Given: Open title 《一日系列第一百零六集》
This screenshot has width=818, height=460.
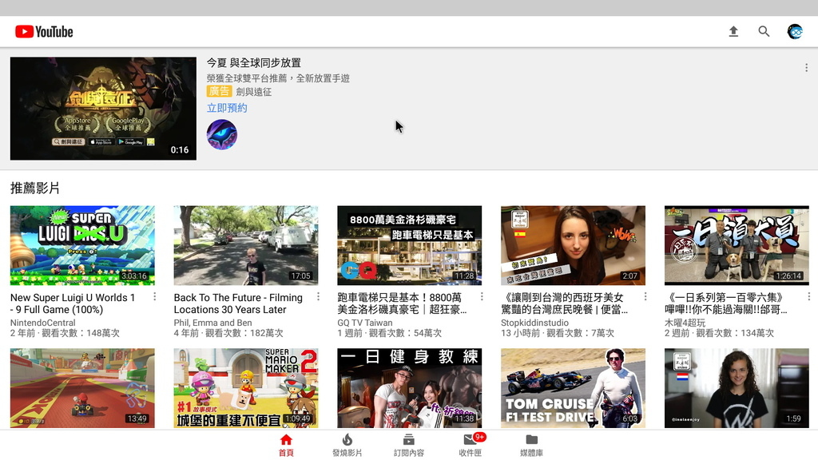Looking at the screenshot, I should click(725, 303).
